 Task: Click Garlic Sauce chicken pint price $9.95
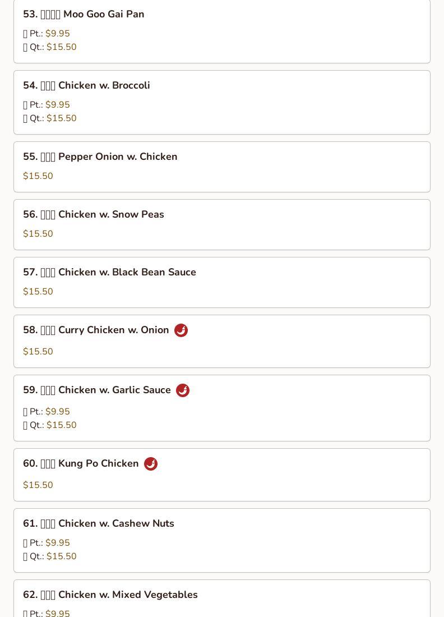[57, 412]
